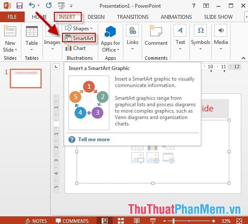Screen dimensions: 248x224
Task: Select slide 1 thumbnail
Action: click(26, 79)
